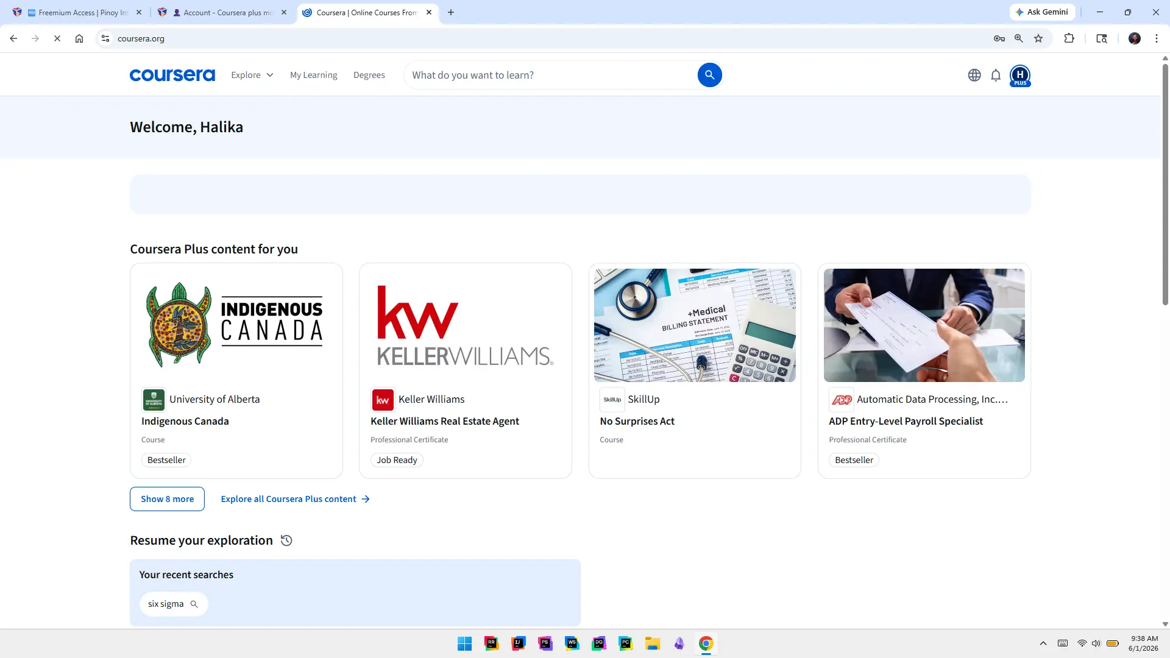Open File Explorer from the taskbar
This screenshot has height=658, width=1170.
point(653,643)
